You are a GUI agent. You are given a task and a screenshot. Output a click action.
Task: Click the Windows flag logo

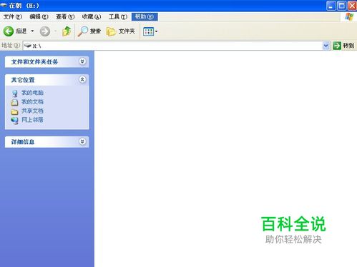349,16
